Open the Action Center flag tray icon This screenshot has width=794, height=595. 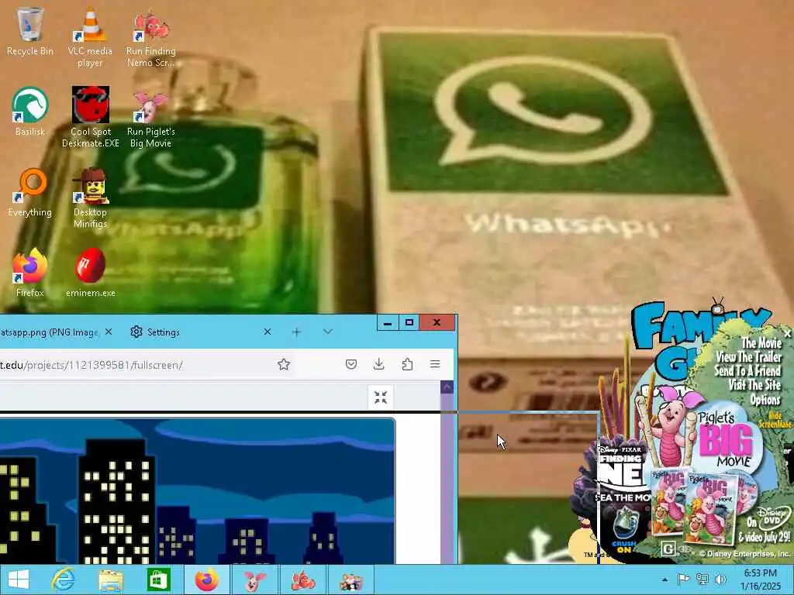click(683, 580)
